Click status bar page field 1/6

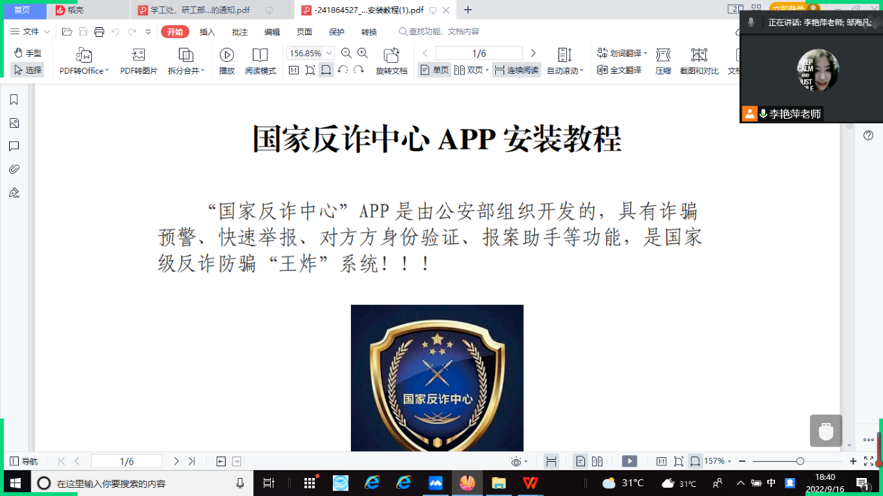click(127, 461)
